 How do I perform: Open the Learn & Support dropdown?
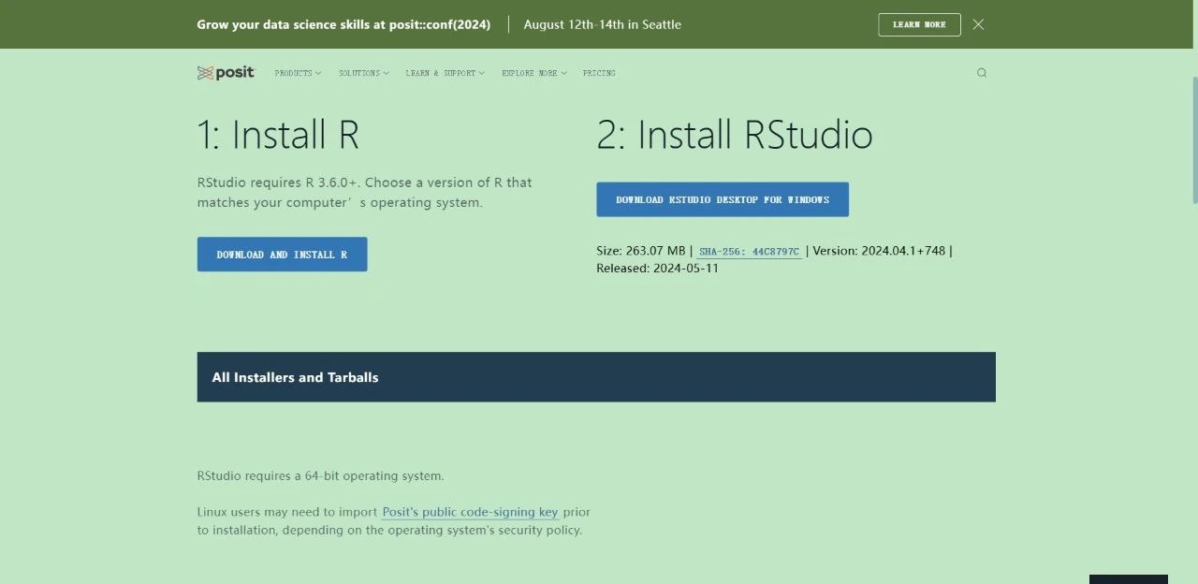tap(445, 73)
